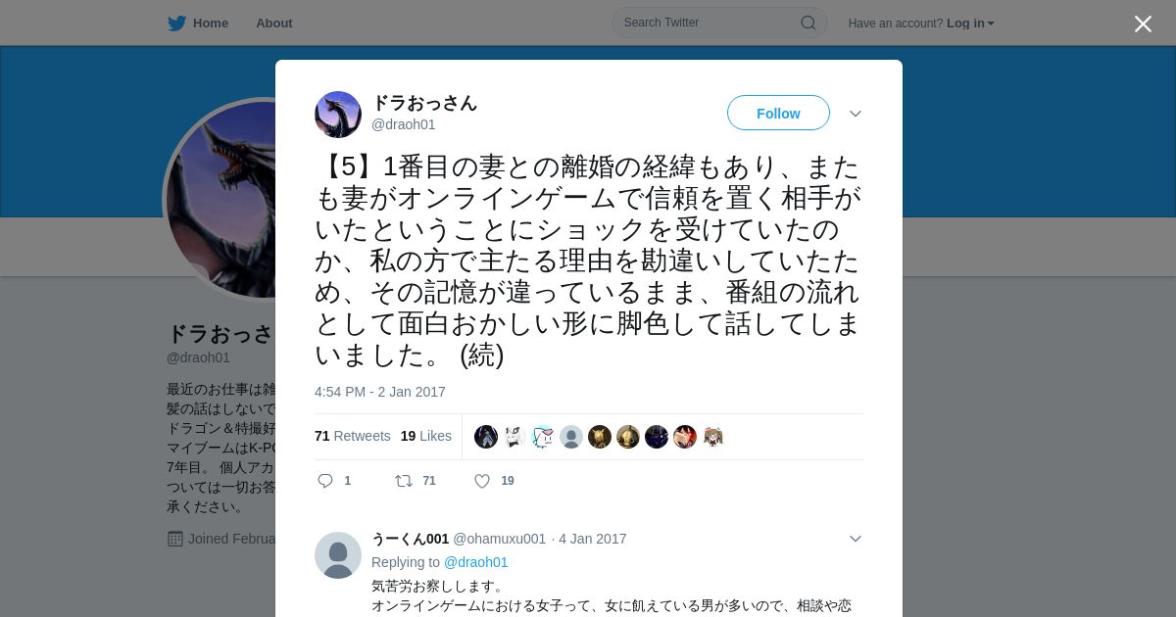Viewport: 1176px width, 617px height.
Task: Open the @draoh01 link in the reply
Action: (476, 562)
